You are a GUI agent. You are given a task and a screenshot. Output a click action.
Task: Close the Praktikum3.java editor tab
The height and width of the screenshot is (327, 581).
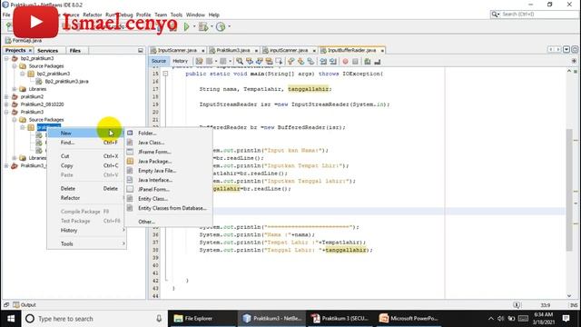[x=256, y=51]
